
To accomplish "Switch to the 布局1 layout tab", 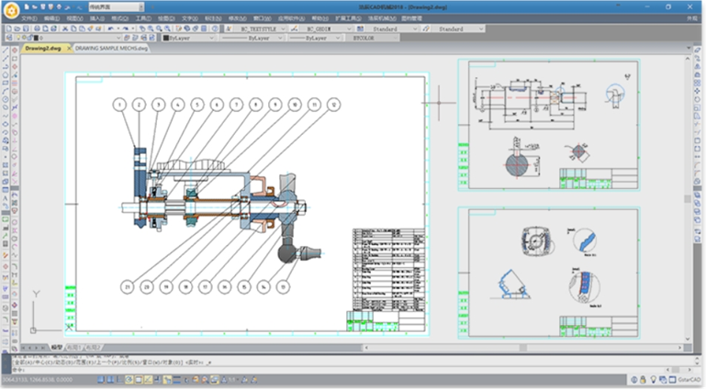I will point(73,347).
